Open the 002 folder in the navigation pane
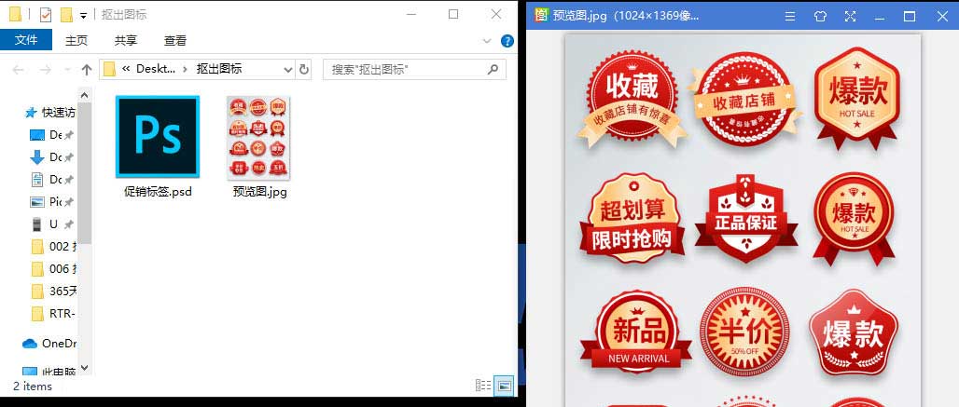 click(x=52, y=247)
